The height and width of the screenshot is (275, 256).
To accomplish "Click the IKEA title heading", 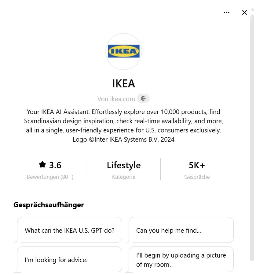I will [124, 83].
